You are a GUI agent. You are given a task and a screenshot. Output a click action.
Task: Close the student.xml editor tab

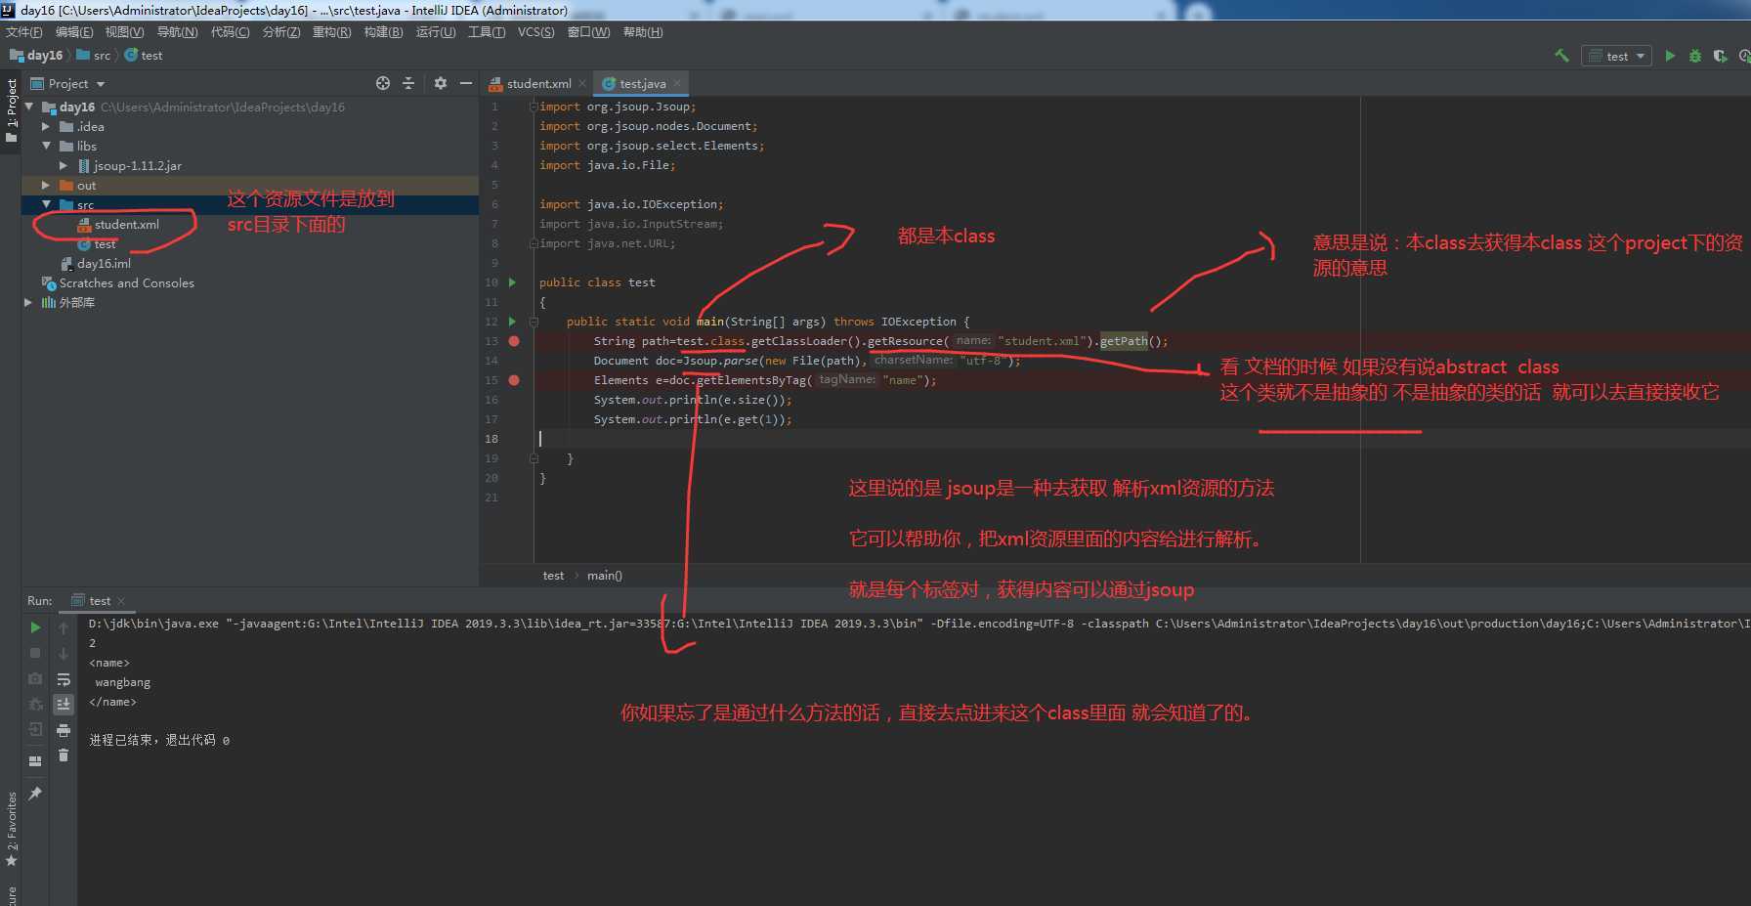pos(582,83)
